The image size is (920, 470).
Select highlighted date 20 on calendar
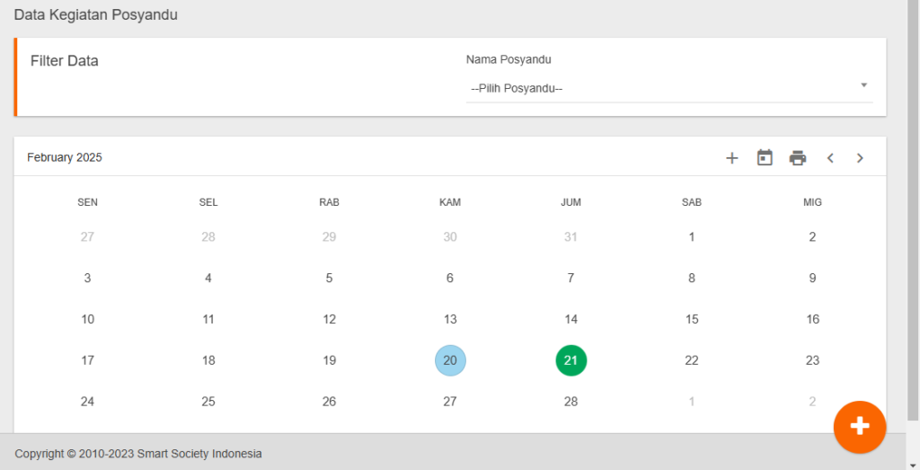(450, 360)
